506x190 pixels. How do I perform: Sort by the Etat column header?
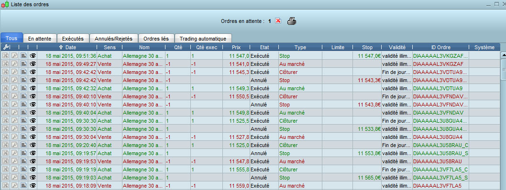[264, 47]
